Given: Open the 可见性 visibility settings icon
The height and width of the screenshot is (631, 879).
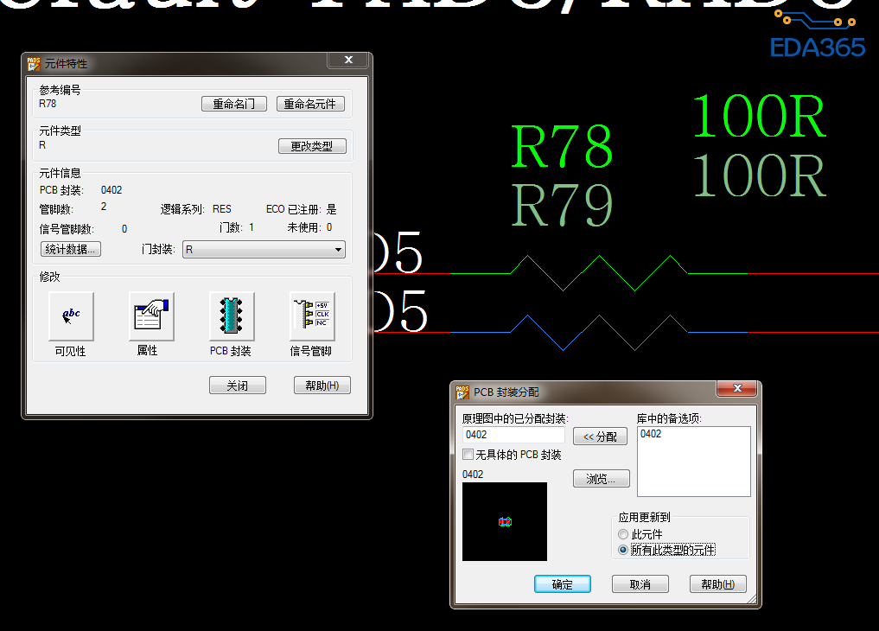Looking at the screenshot, I should click(x=71, y=316).
